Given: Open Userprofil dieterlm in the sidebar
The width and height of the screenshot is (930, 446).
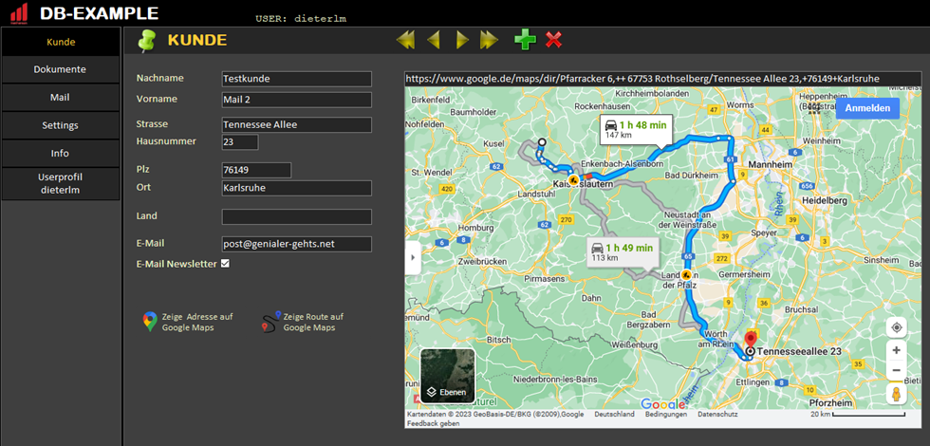Looking at the screenshot, I should click(61, 182).
